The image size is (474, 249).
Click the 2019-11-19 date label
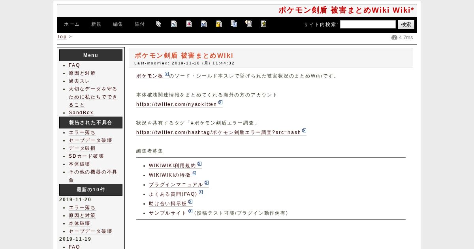pyautogui.click(x=75, y=239)
